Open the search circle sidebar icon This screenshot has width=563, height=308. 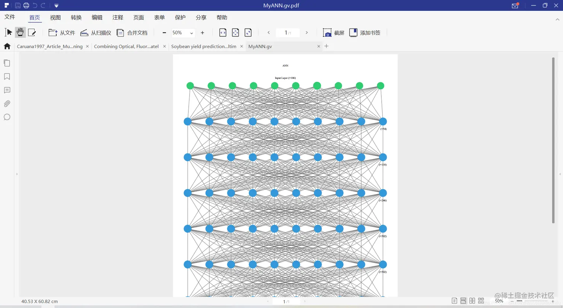coord(7,117)
